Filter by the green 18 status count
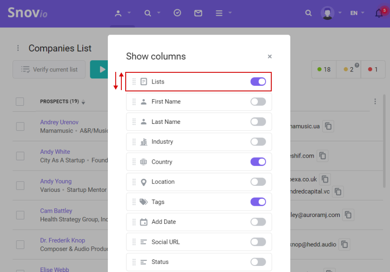The height and width of the screenshot is (272, 390). 324,69
